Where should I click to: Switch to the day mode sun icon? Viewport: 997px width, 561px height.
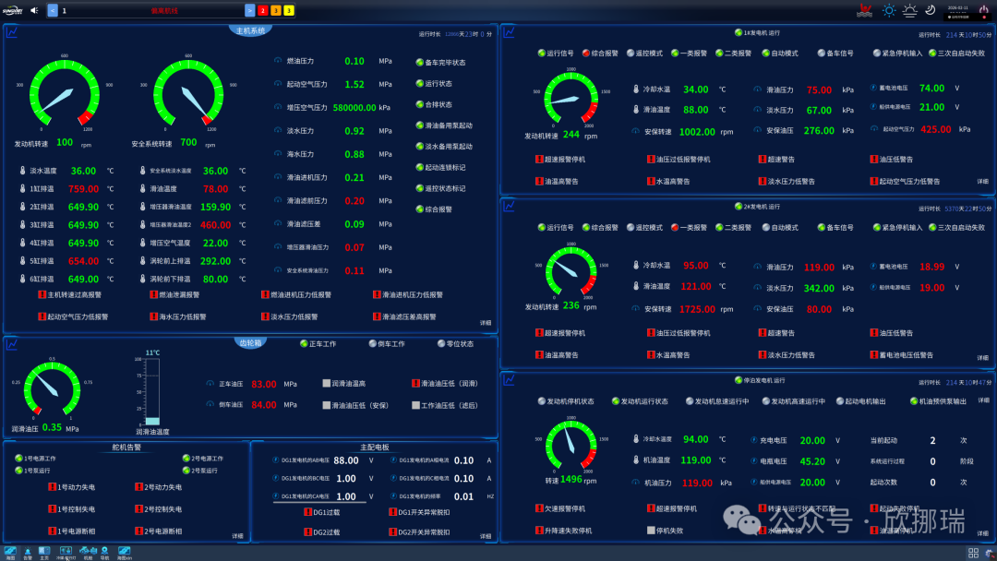pyautogui.click(x=889, y=10)
